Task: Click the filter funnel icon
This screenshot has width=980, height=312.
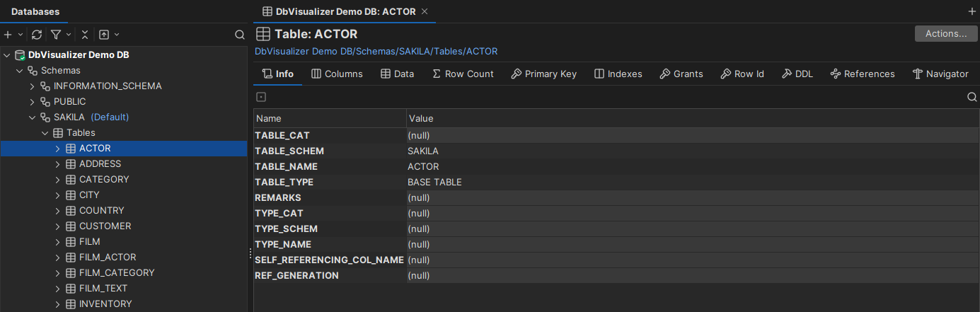Action: click(x=55, y=34)
